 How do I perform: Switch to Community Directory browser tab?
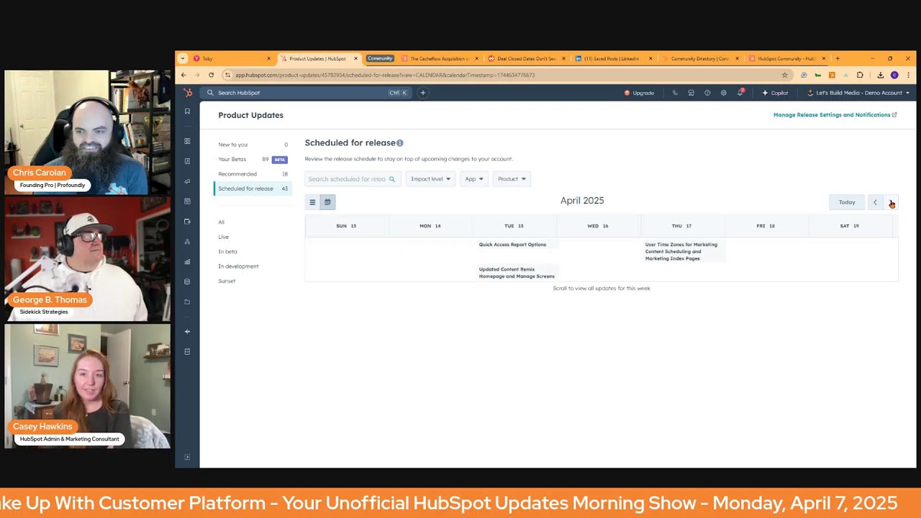click(x=700, y=58)
